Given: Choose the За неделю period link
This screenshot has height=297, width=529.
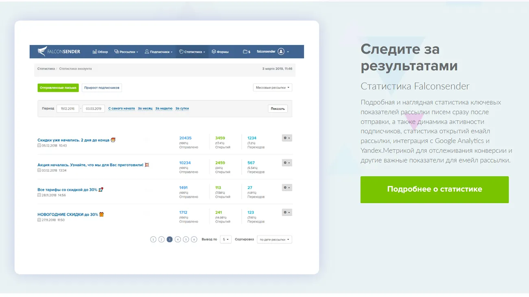Looking at the screenshot, I should (164, 108).
